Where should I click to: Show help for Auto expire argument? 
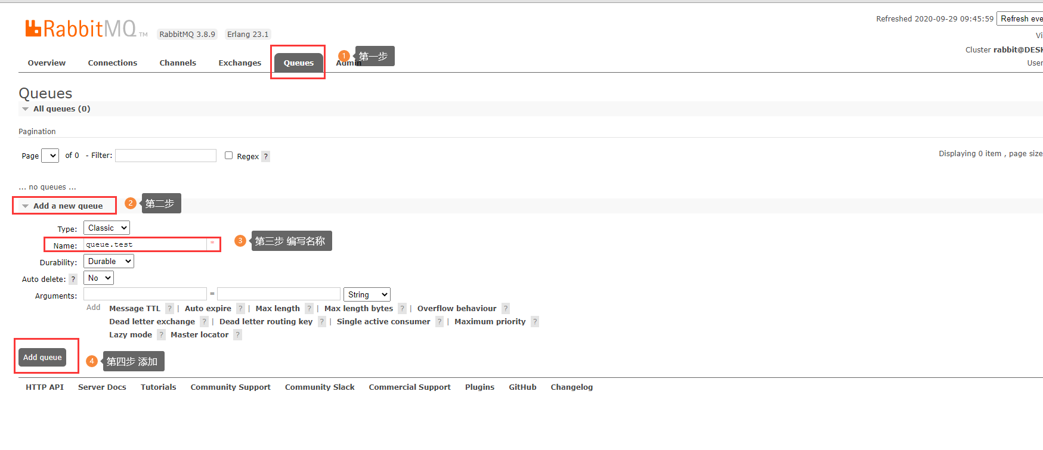240,308
